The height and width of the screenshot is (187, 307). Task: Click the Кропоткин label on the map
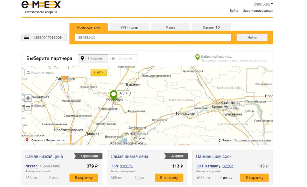click(x=220, y=107)
